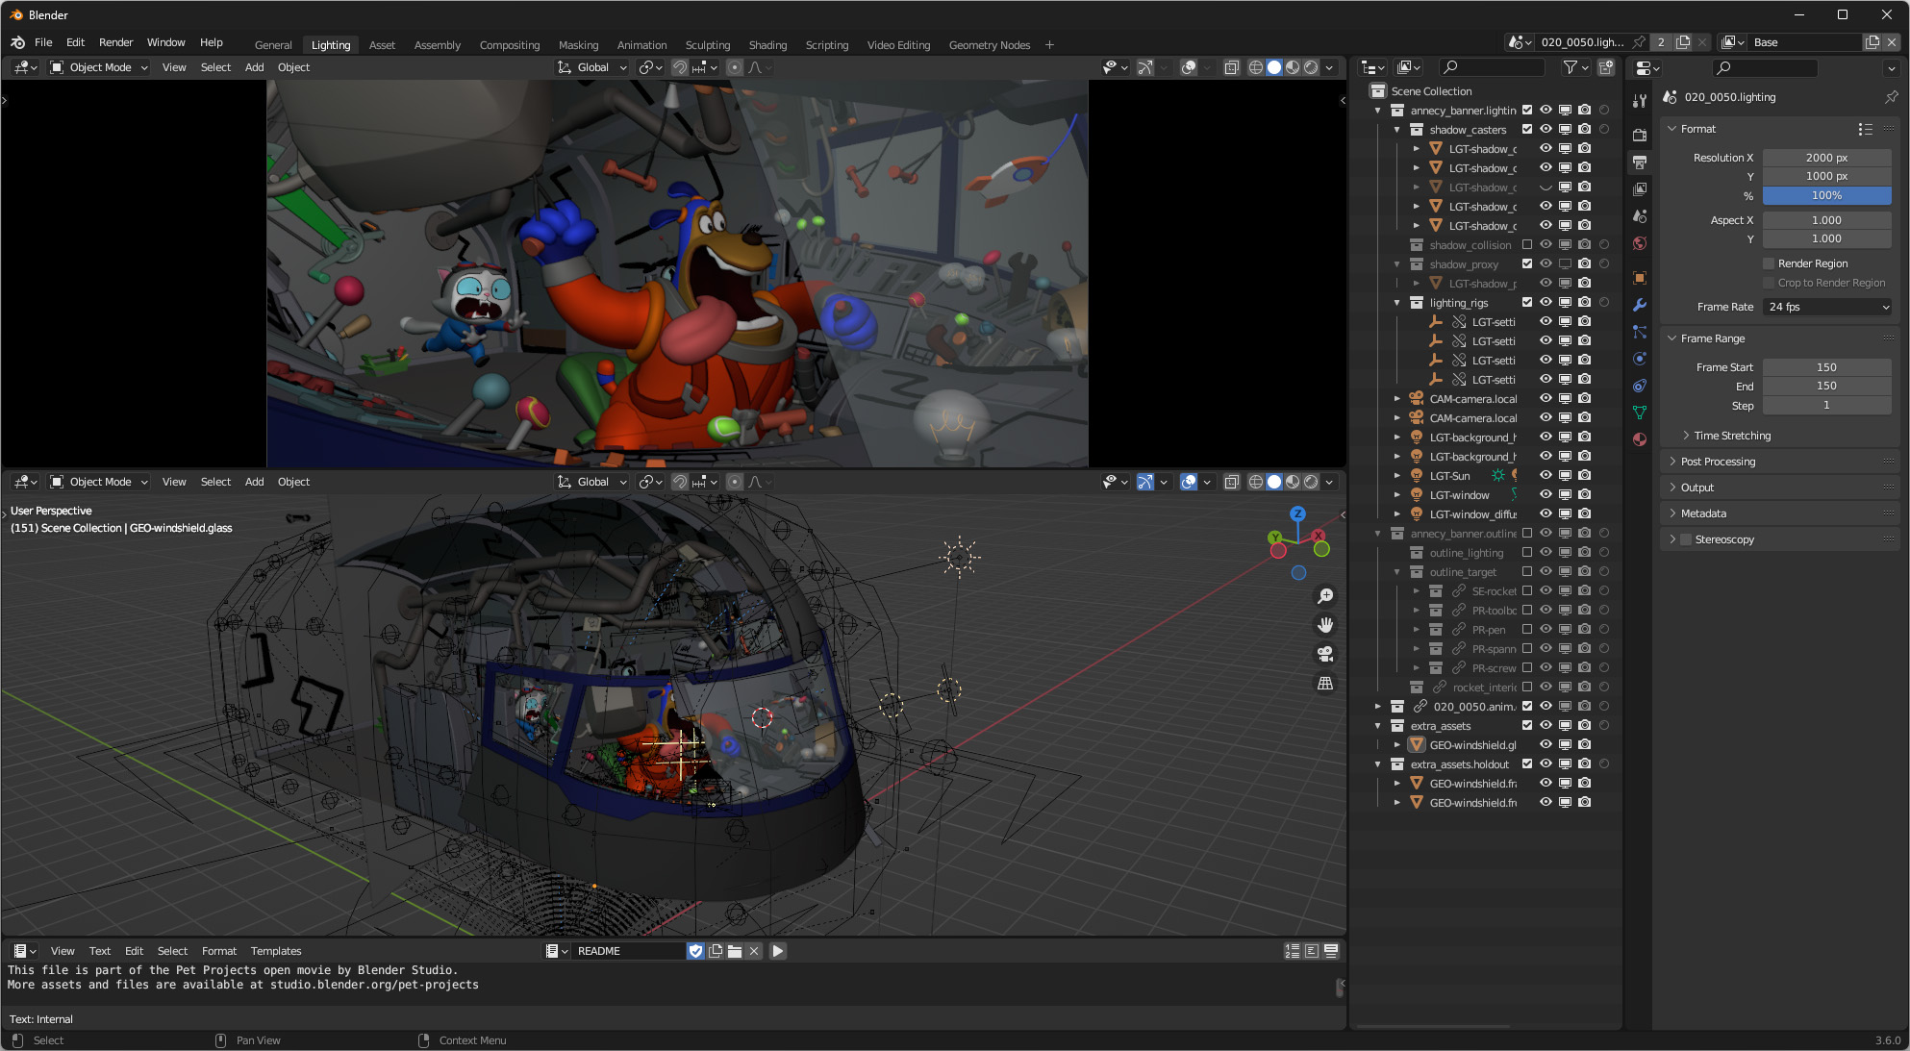The height and width of the screenshot is (1051, 1910).
Task: Open the Render Properties tab
Action: click(1641, 135)
